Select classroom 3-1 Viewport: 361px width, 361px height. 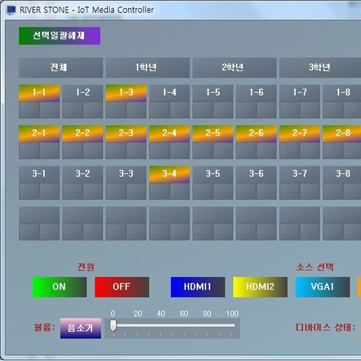coord(39,174)
